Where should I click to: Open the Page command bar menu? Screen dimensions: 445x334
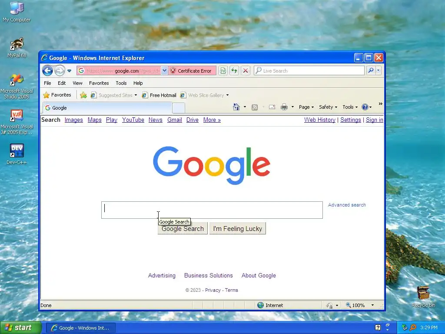(x=306, y=107)
